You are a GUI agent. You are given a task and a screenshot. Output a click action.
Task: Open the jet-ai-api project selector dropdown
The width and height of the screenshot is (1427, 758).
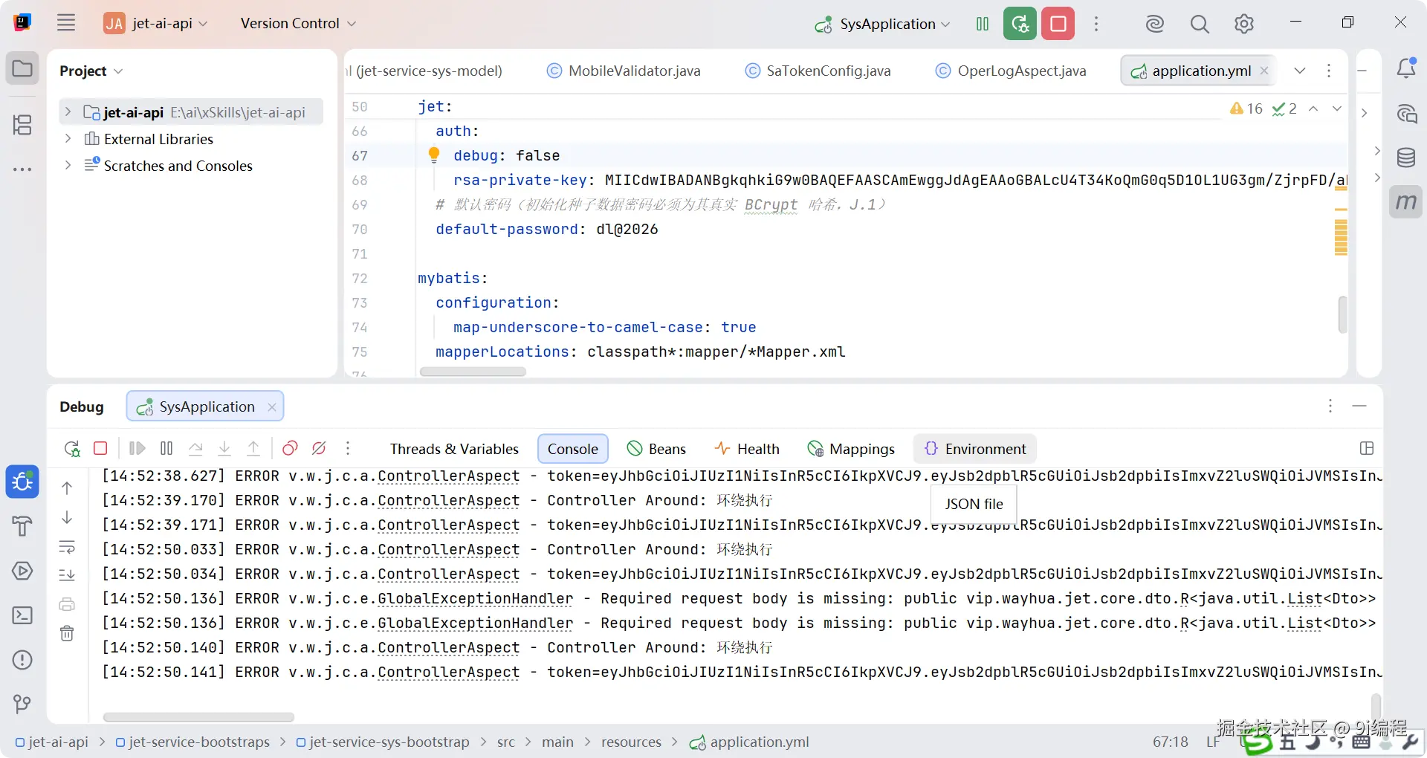coord(156,23)
